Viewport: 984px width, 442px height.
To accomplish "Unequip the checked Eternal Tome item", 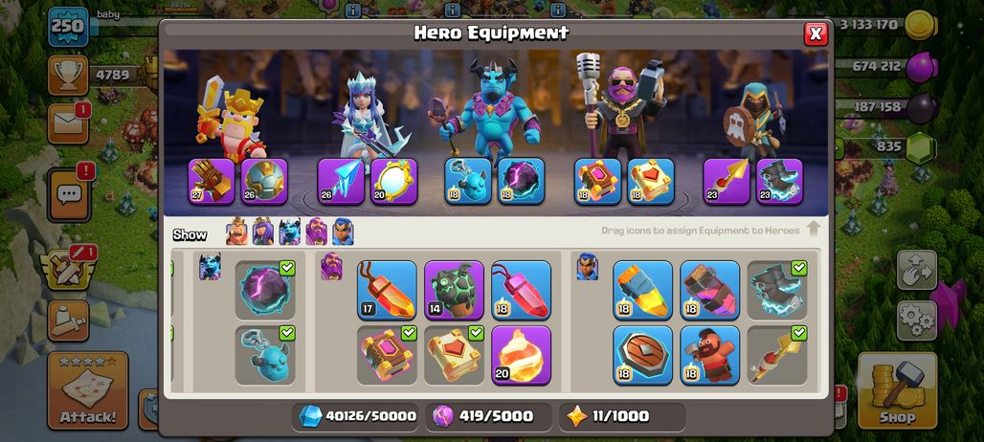I will [387, 355].
